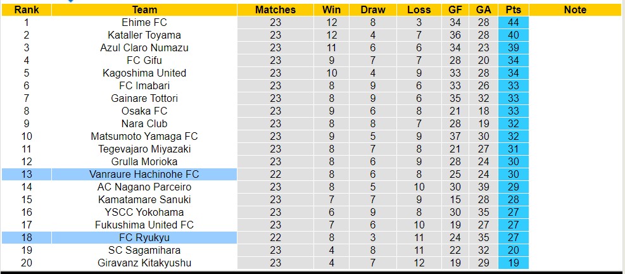The width and height of the screenshot is (625, 274).
Task: Click the highlighted Vanraure Hachinohe FC row
Action: click(144, 174)
